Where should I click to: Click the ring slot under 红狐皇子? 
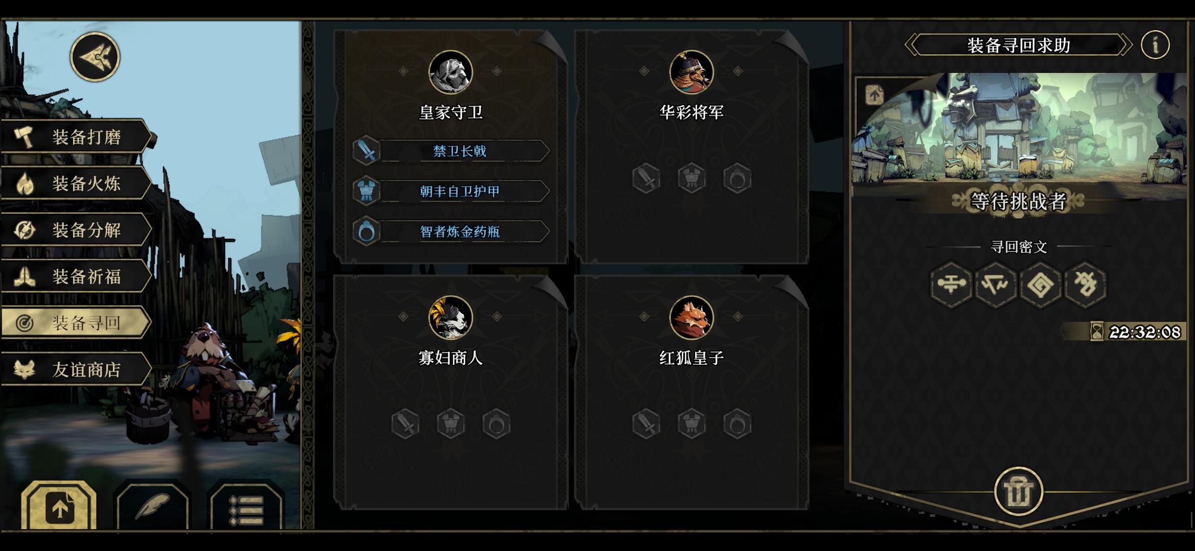pos(737,423)
